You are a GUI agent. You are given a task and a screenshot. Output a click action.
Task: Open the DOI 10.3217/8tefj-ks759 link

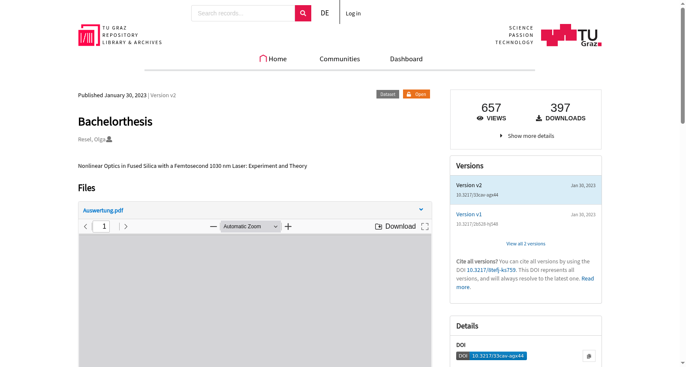point(491,270)
